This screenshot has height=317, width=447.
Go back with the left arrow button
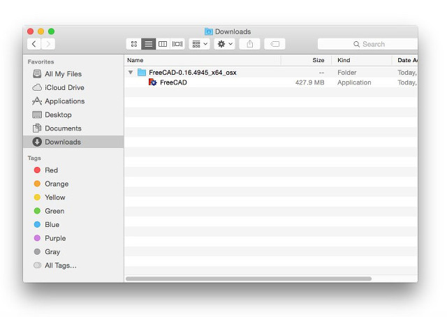click(x=34, y=44)
